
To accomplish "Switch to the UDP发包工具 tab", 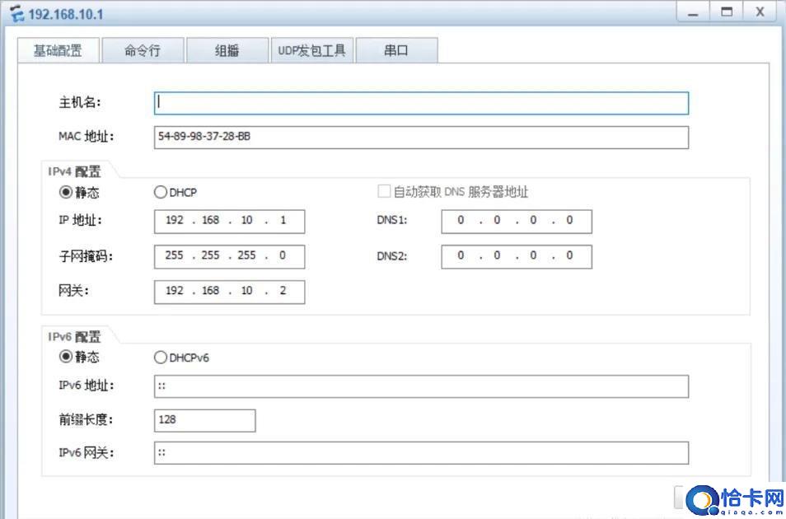I will point(311,50).
